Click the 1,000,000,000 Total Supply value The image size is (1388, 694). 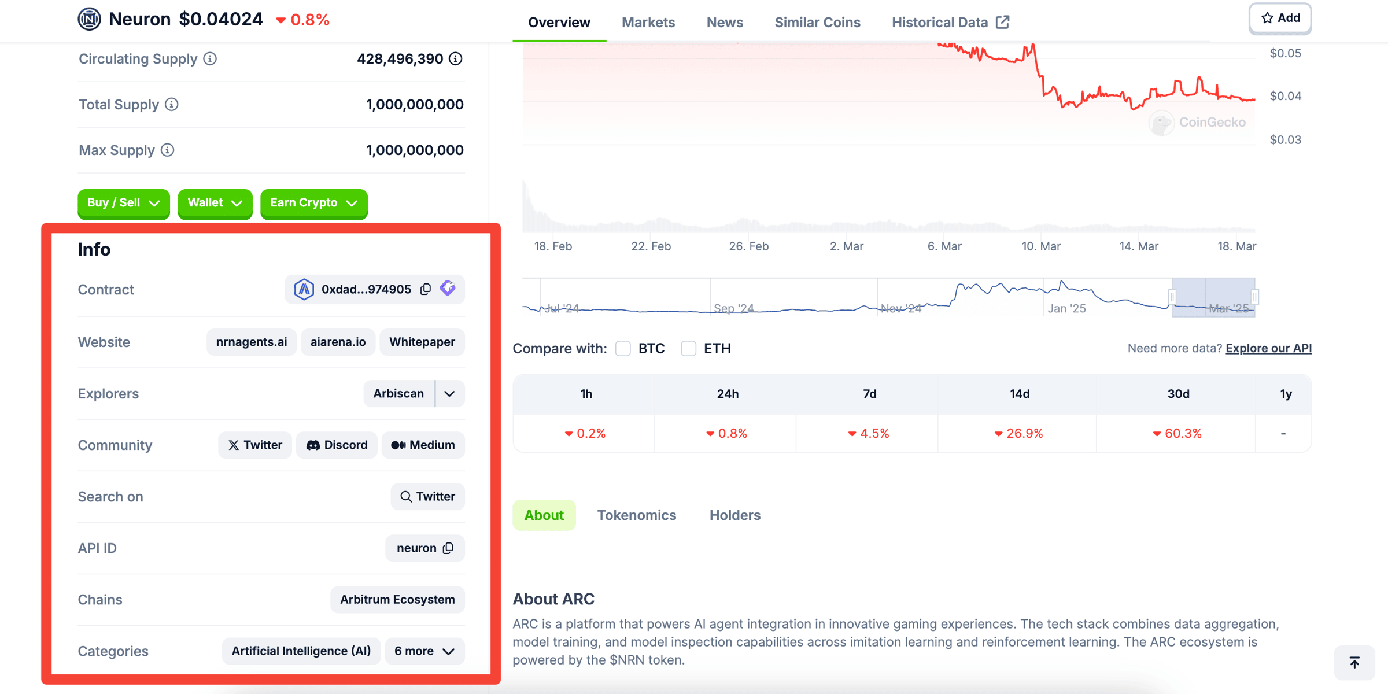[415, 105]
